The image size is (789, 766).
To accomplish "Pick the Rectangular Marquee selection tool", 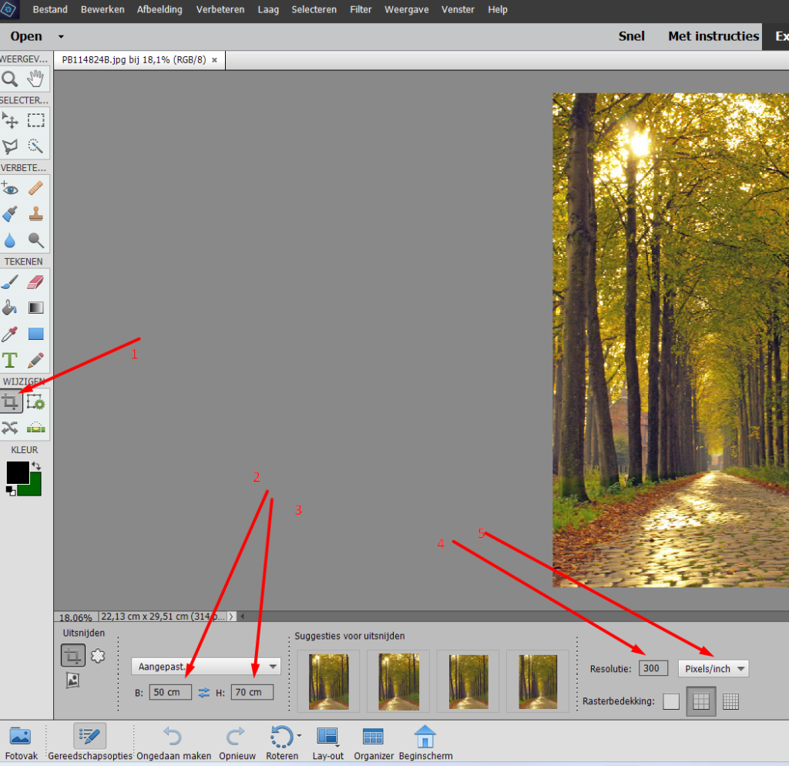I will (36, 120).
